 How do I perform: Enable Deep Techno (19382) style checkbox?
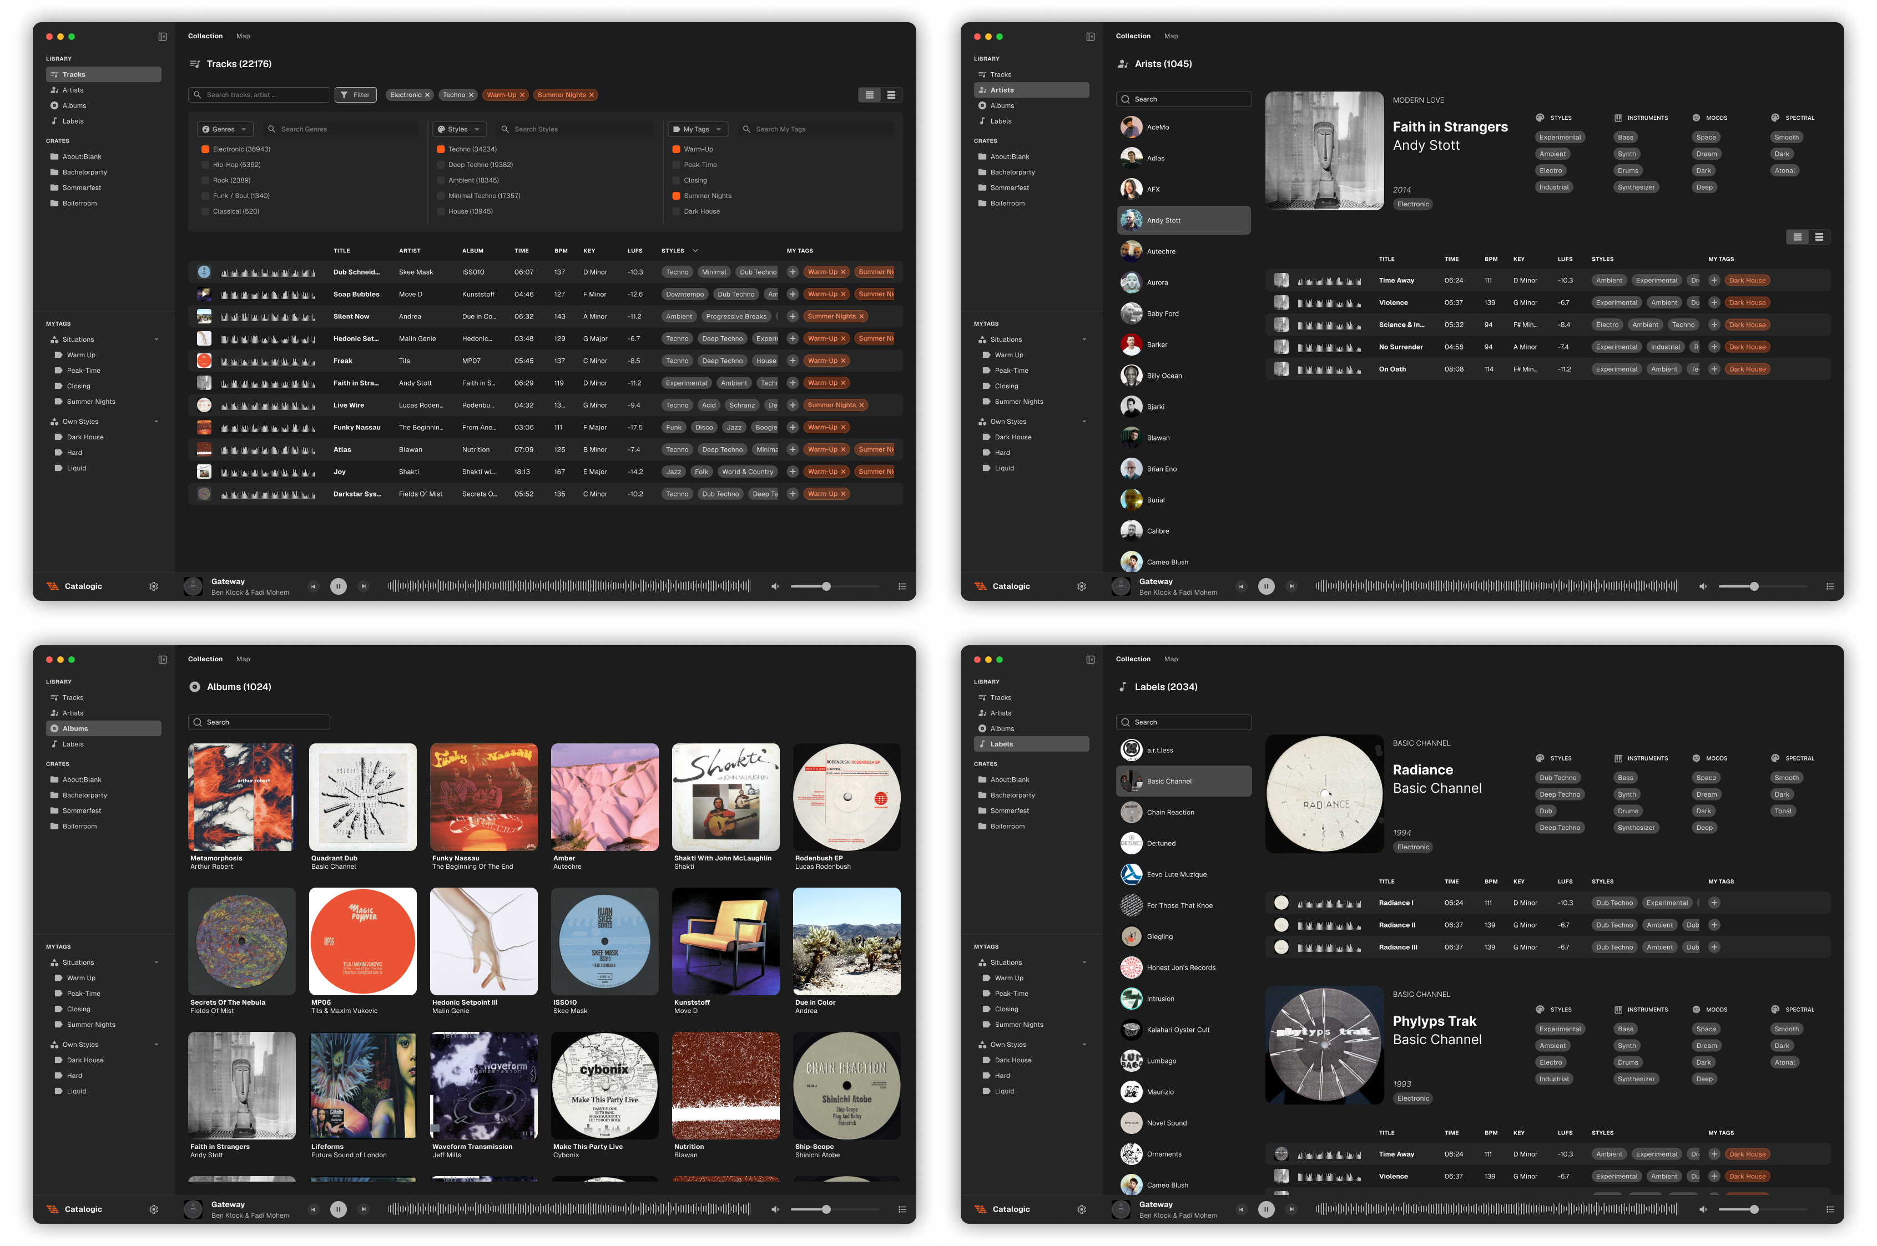pyautogui.click(x=441, y=165)
